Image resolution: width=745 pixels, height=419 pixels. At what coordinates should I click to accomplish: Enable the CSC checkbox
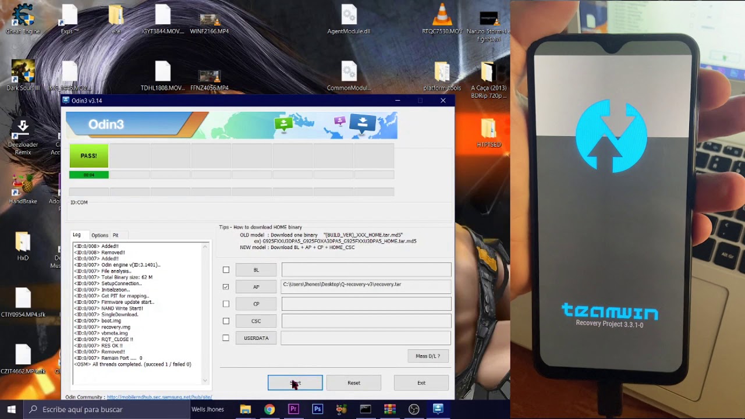(226, 321)
